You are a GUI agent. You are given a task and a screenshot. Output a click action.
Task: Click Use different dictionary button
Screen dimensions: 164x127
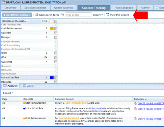coord(17,15)
